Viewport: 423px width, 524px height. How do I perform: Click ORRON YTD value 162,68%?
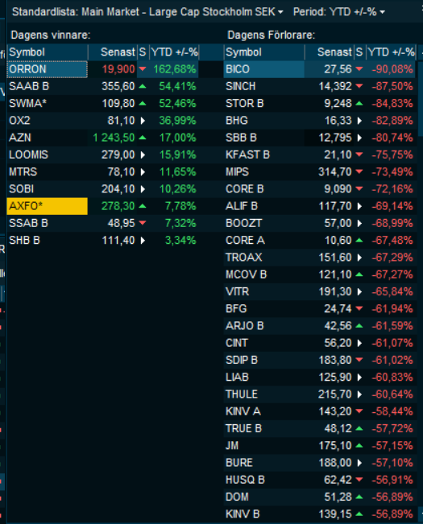(x=175, y=69)
